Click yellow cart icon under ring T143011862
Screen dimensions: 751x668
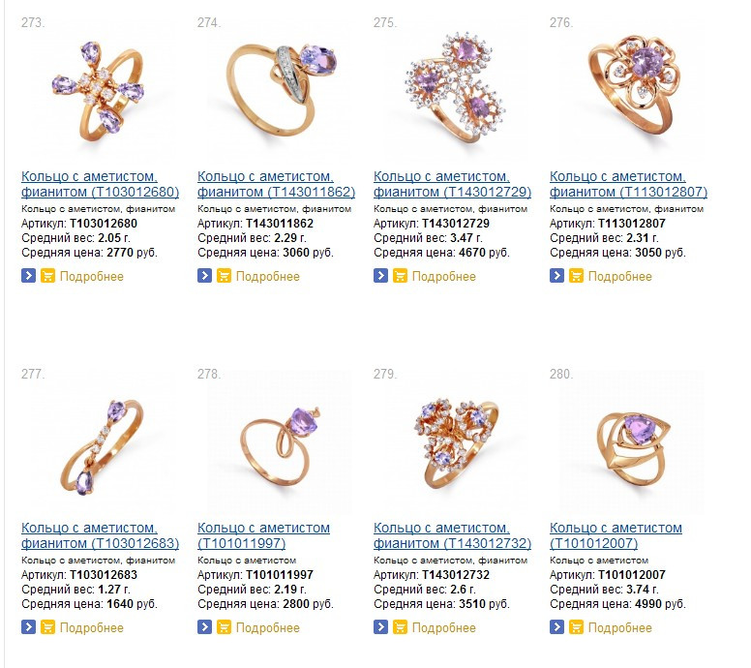click(x=224, y=276)
